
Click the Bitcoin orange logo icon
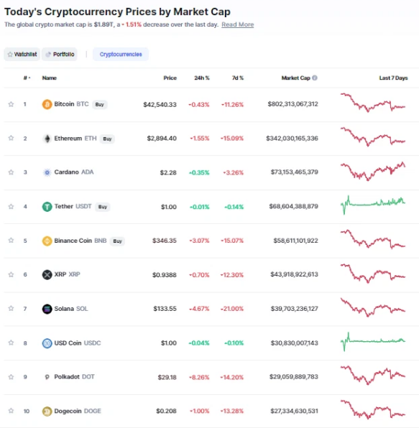click(47, 104)
